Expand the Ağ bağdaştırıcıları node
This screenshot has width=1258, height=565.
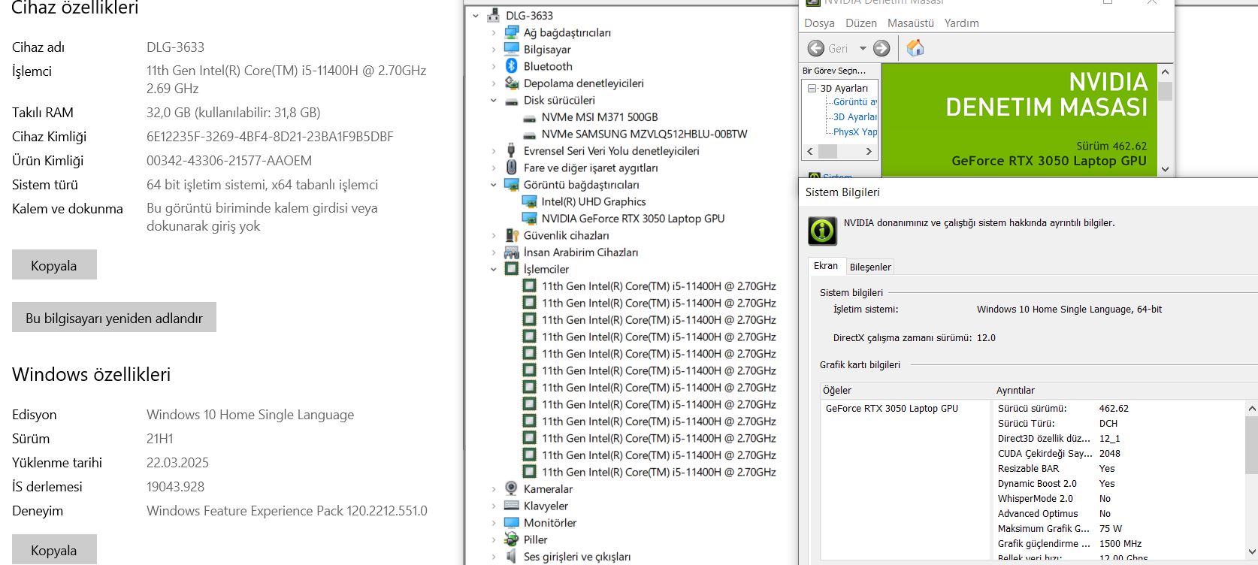494,33
